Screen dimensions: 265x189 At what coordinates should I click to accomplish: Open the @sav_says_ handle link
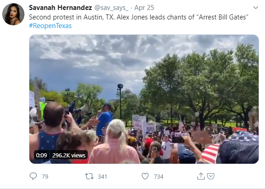pos(111,8)
